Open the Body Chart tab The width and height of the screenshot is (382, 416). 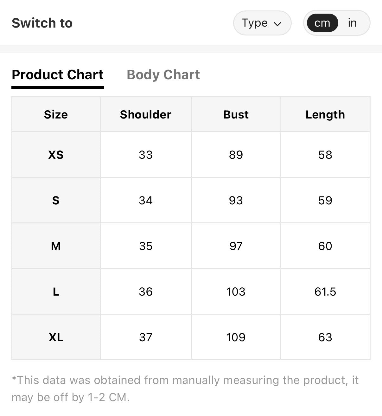pyautogui.click(x=163, y=75)
